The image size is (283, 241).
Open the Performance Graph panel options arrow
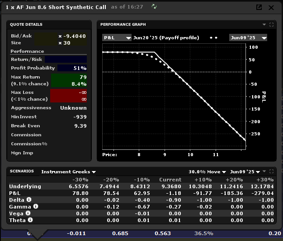tap(264, 24)
